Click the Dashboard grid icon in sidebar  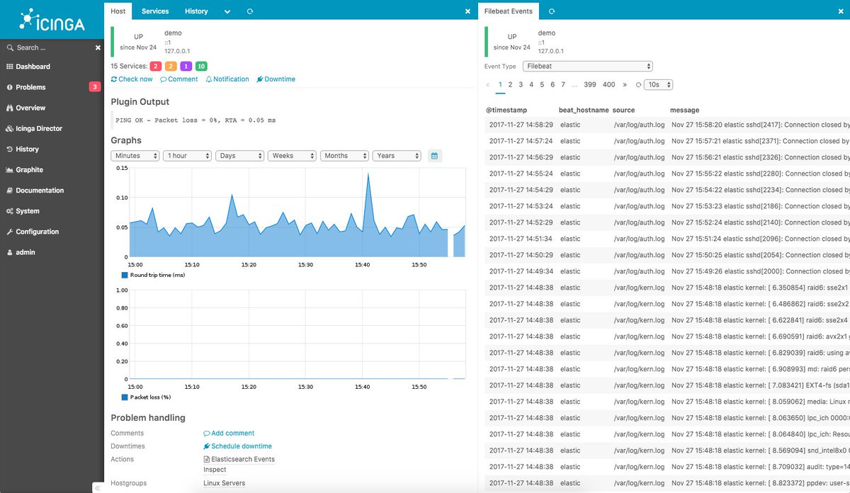10,67
